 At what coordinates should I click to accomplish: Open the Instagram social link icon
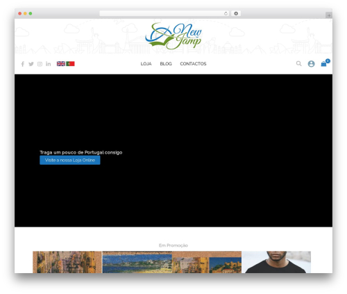click(x=40, y=64)
